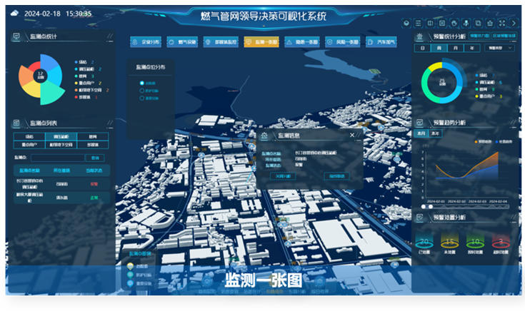Viewport: 525px width, 311px height.
Task: Select the first radio option under 监测点位分布
Action: 141,83
